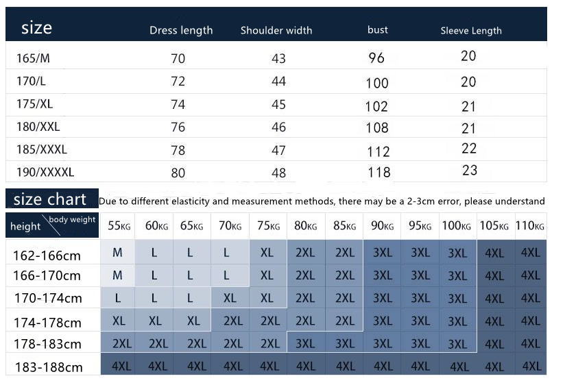This screenshot has width=565, height=385.
Task: Click the 'size chart' title label
Action: tap(50, 199)
